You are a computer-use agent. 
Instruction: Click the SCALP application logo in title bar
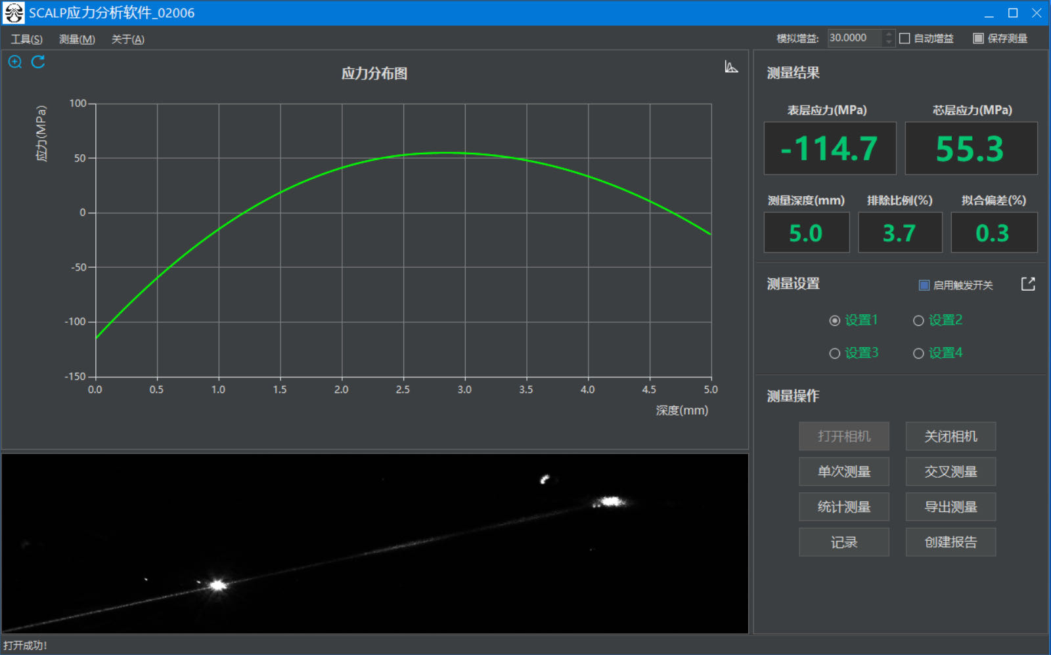[x=13, y=13]
